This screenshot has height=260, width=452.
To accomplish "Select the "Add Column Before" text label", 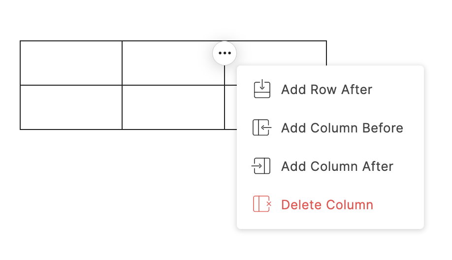I will (x=342, y=128).
